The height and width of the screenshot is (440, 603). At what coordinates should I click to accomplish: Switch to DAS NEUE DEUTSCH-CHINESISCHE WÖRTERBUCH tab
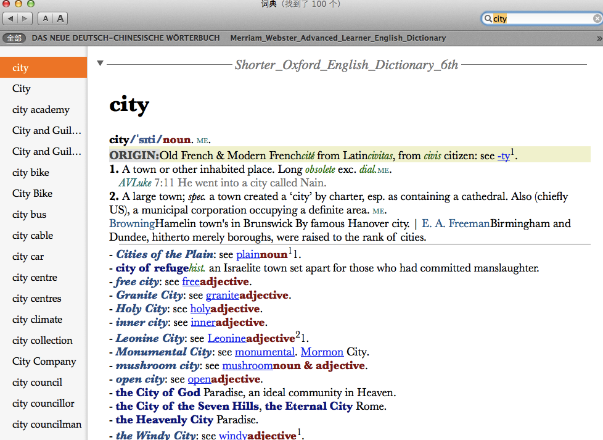(x=126, y=38)
